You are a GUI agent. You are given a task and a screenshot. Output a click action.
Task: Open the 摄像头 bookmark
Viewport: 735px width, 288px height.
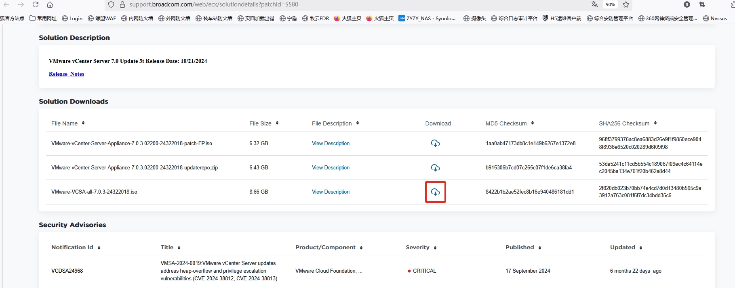click(x=475, y=18)
